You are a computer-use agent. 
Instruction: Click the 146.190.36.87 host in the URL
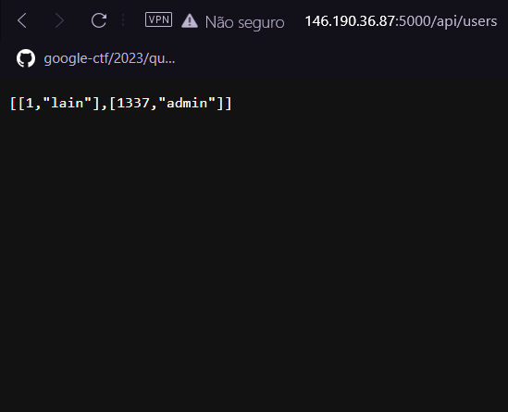[x=350, y=21]
